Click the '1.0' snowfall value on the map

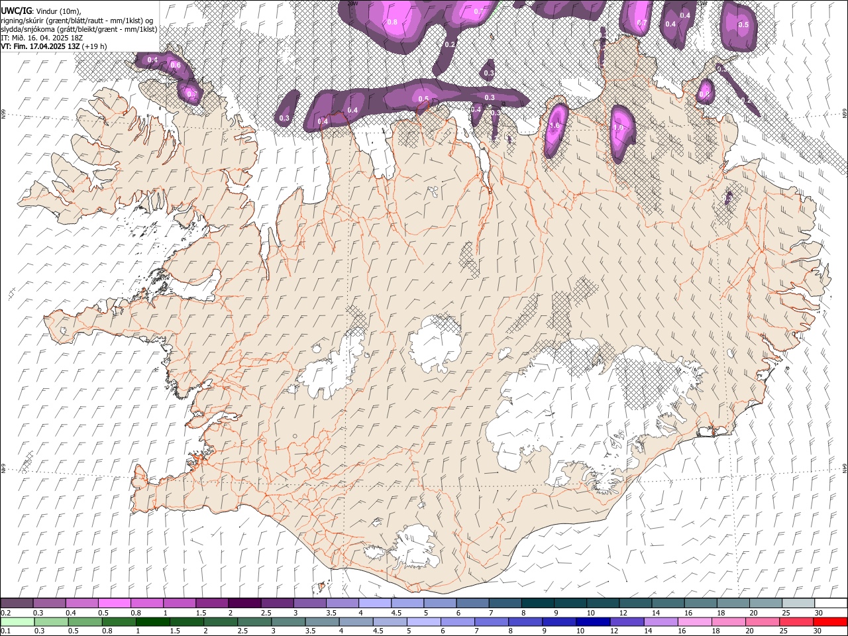tap(619, 127)
